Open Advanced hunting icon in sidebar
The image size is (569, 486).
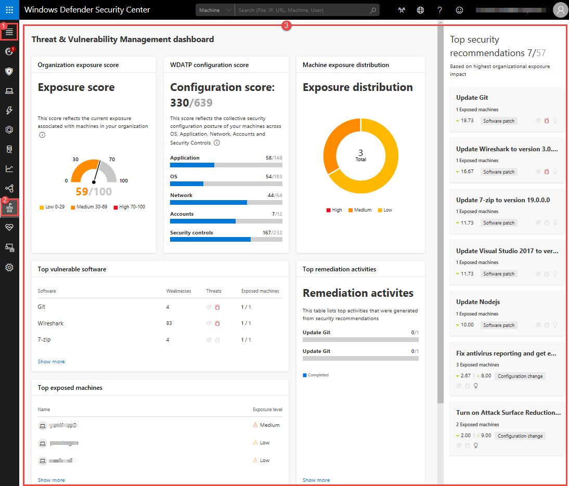(9, 149)
